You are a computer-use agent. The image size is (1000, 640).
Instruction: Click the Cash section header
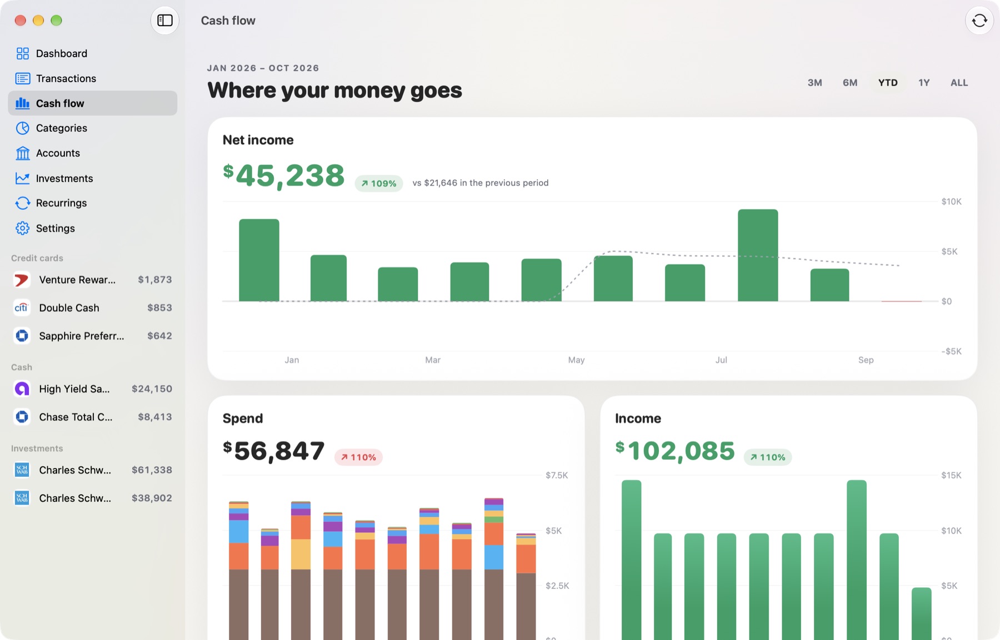click(x=22, y=367)
